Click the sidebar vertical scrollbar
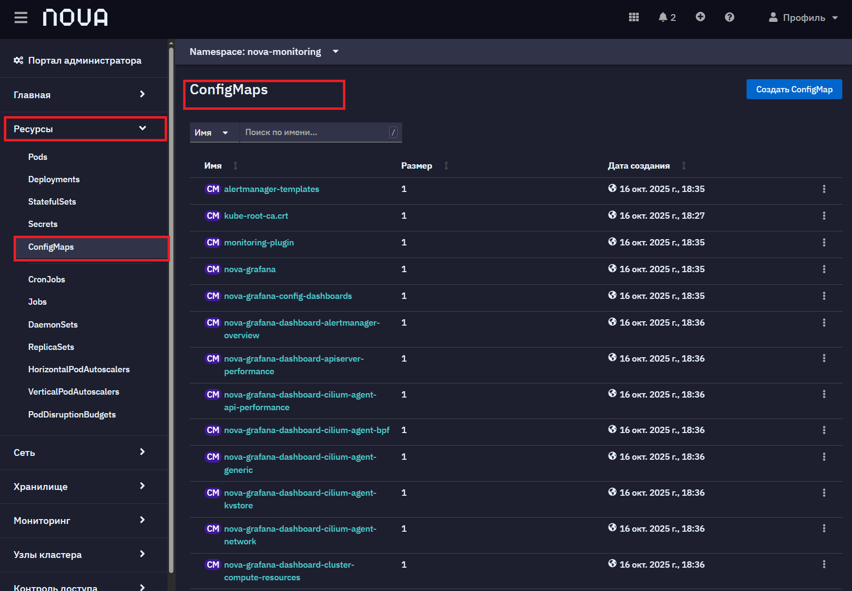The image size is (852, 591). [171, 311]
